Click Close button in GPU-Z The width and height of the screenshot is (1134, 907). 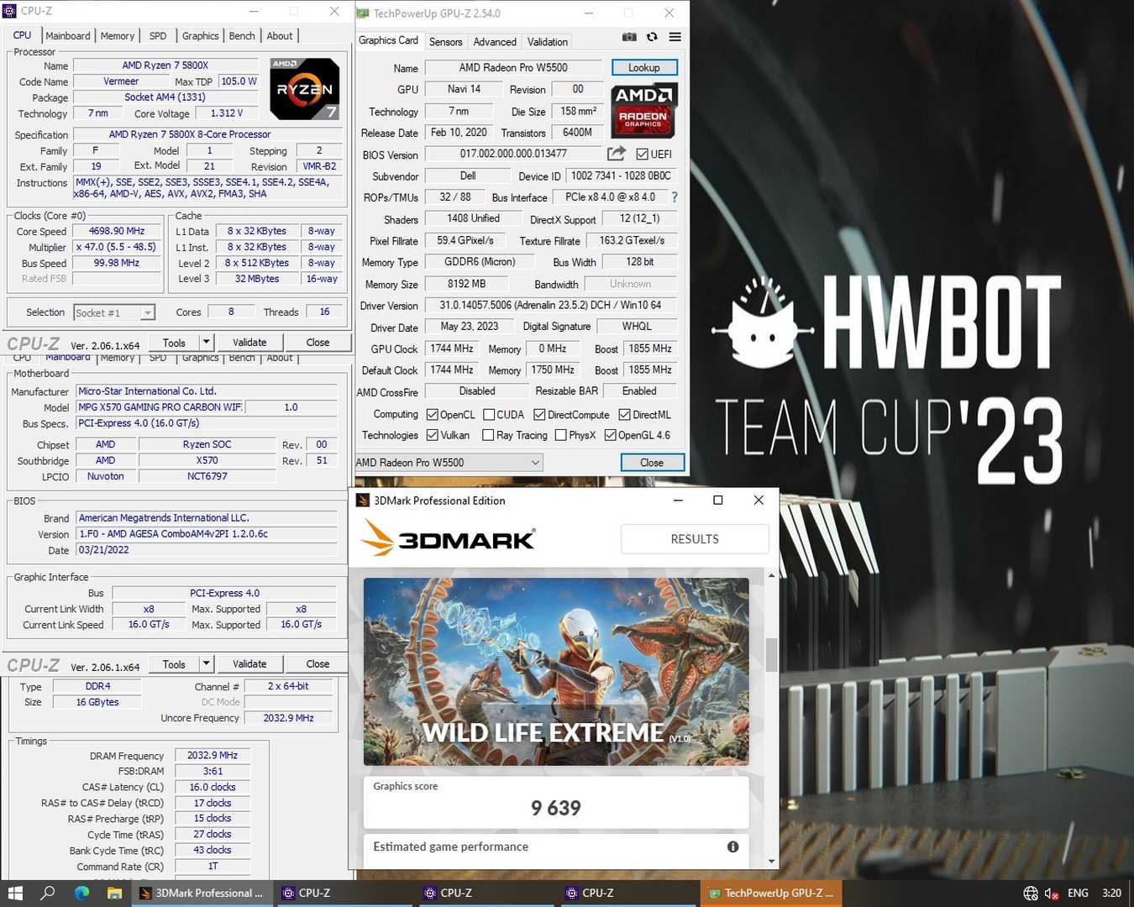(652, 462)
